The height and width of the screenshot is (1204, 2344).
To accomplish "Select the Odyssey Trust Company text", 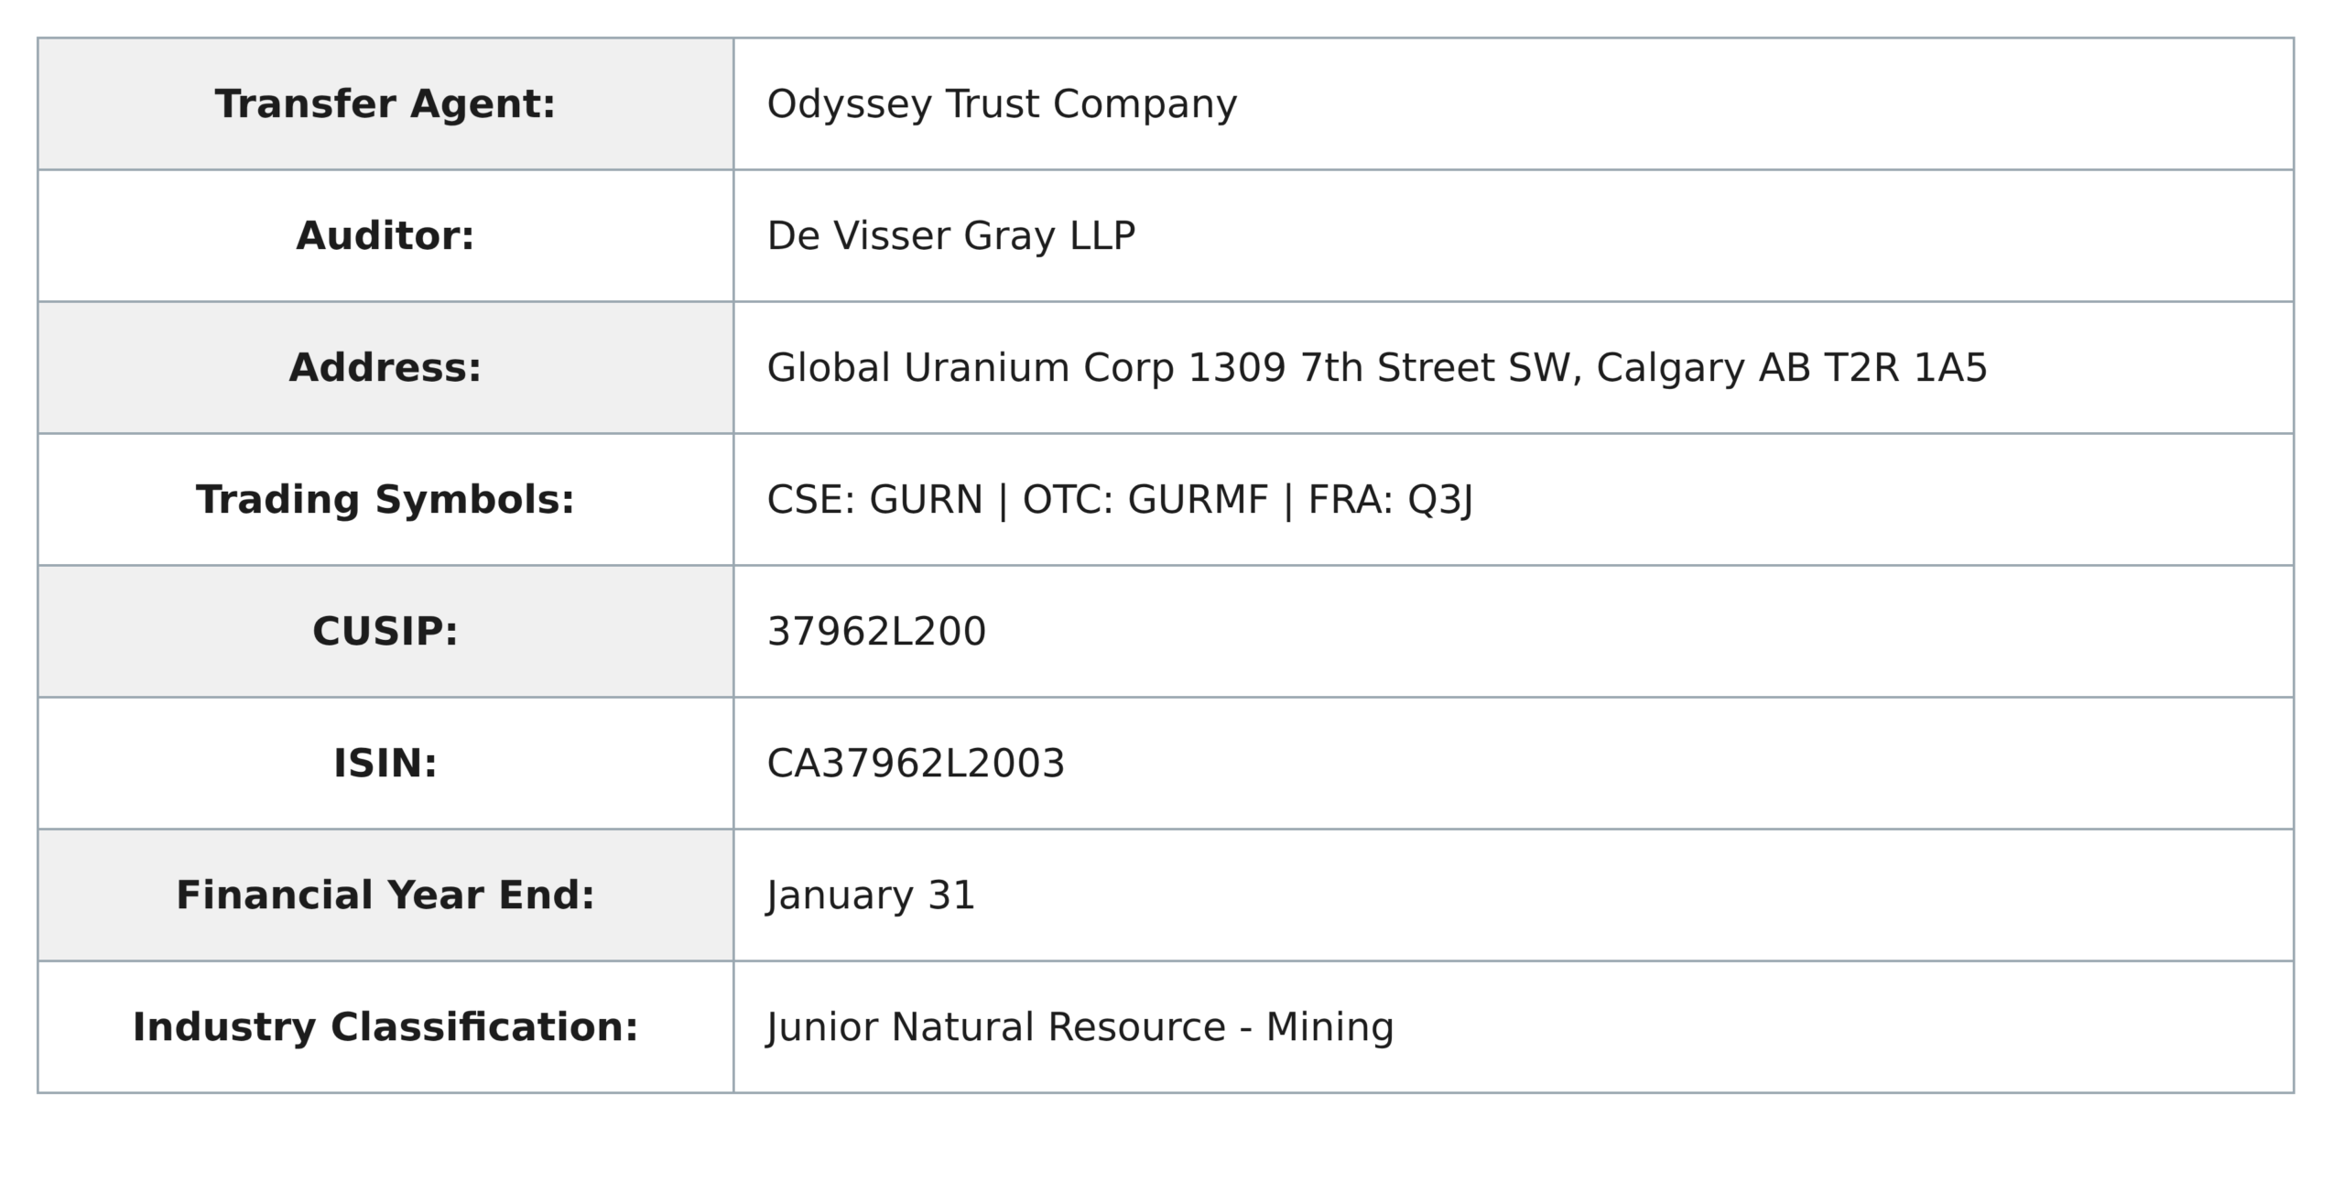I will tap(1002, 105).
